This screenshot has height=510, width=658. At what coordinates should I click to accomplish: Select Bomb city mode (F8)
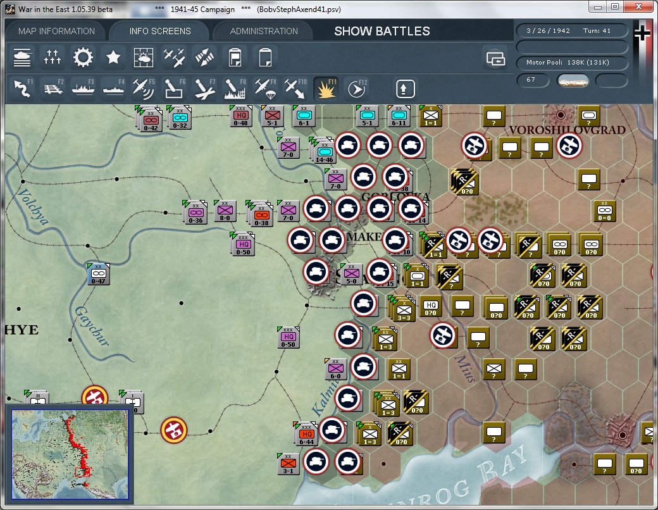tap(235, 89)
